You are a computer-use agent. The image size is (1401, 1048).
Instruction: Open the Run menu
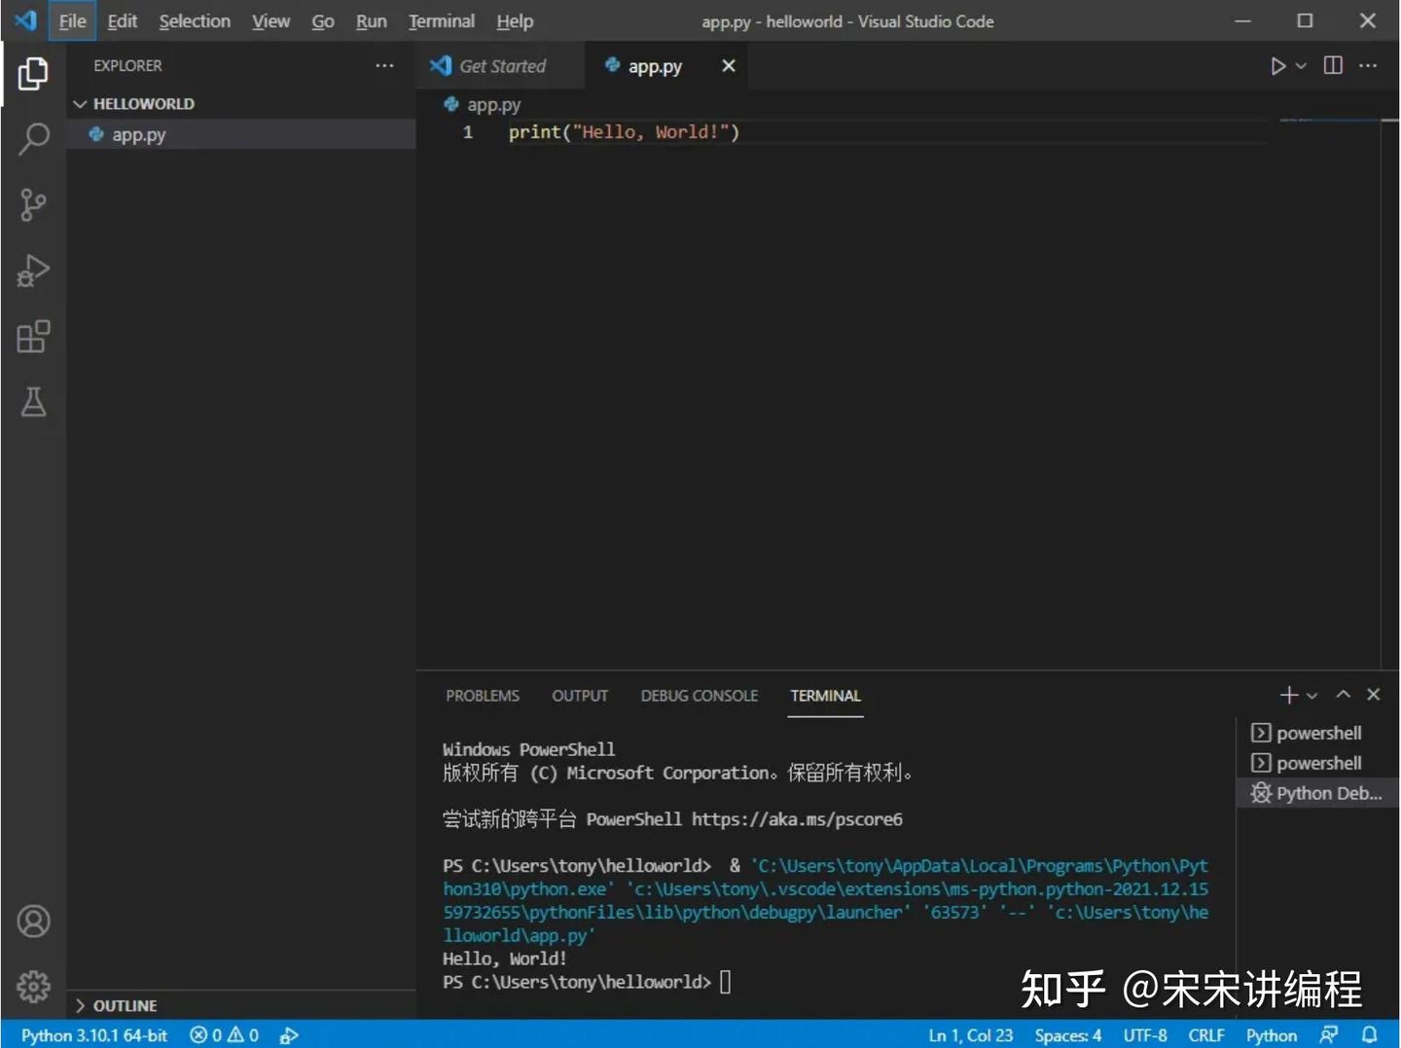(371, 20)
